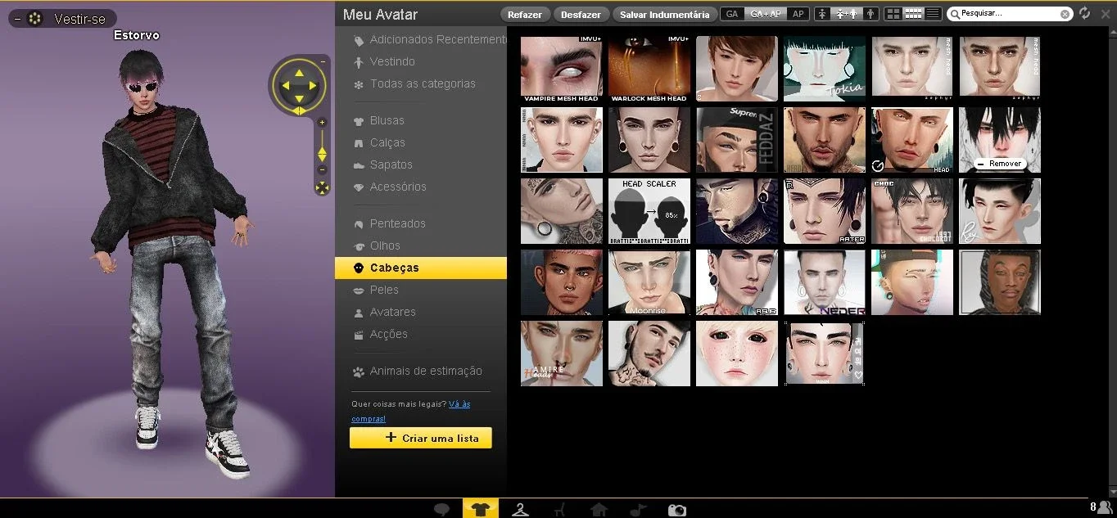Show female items with the female figure filter
This screenshot has height=518, width=1117.
[821, 14]
